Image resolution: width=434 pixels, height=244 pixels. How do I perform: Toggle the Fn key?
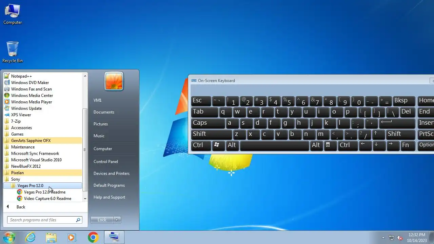(408, 145)
